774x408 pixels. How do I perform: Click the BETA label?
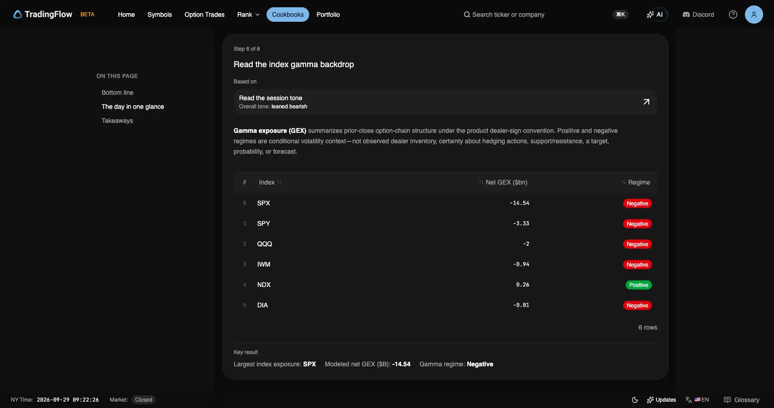88,15
